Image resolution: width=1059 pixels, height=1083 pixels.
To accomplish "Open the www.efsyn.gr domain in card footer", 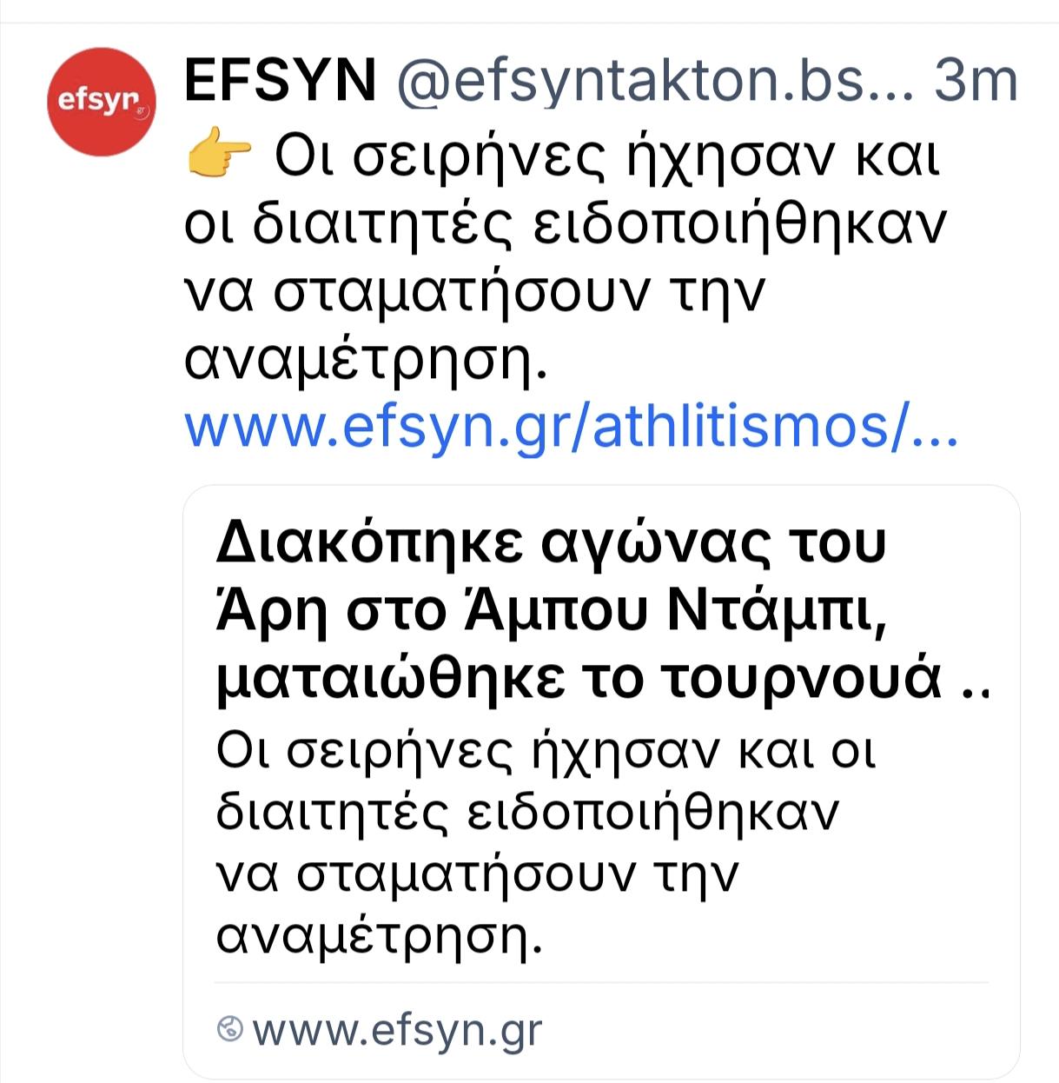I will pos(397,1029).
